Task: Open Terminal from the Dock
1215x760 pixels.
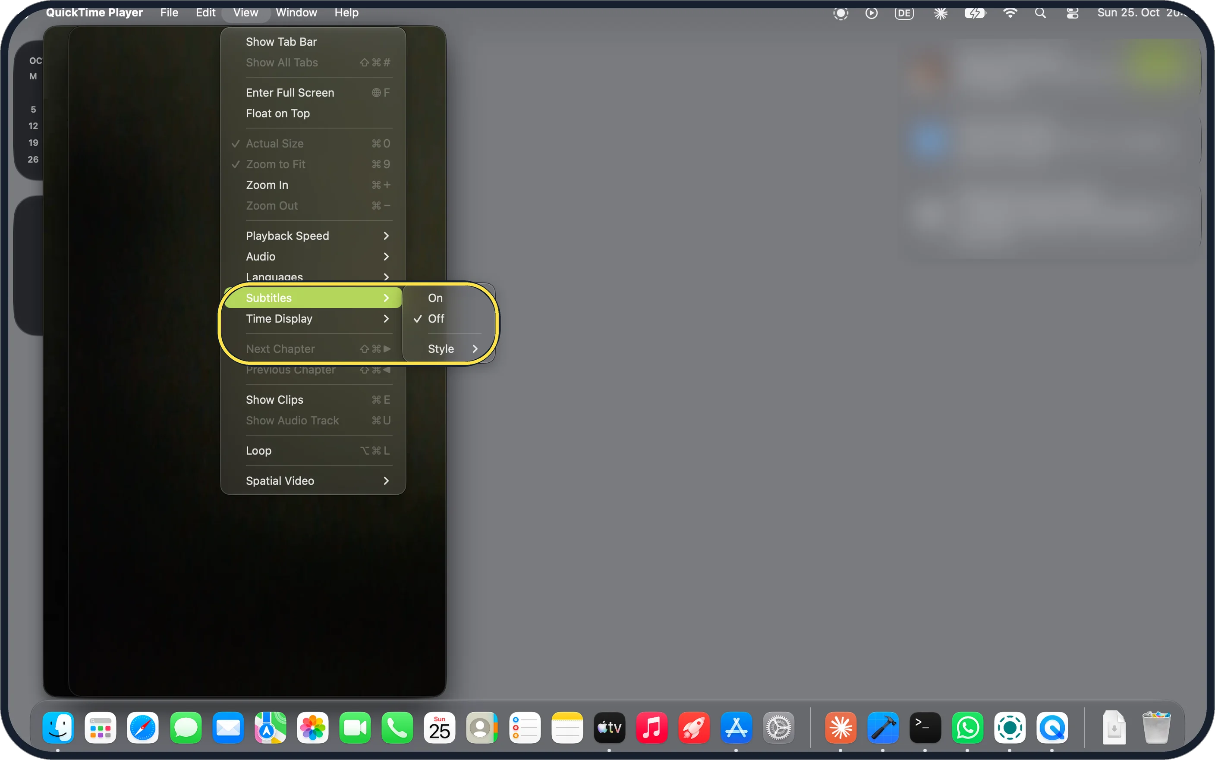Action: pos(925,727)
